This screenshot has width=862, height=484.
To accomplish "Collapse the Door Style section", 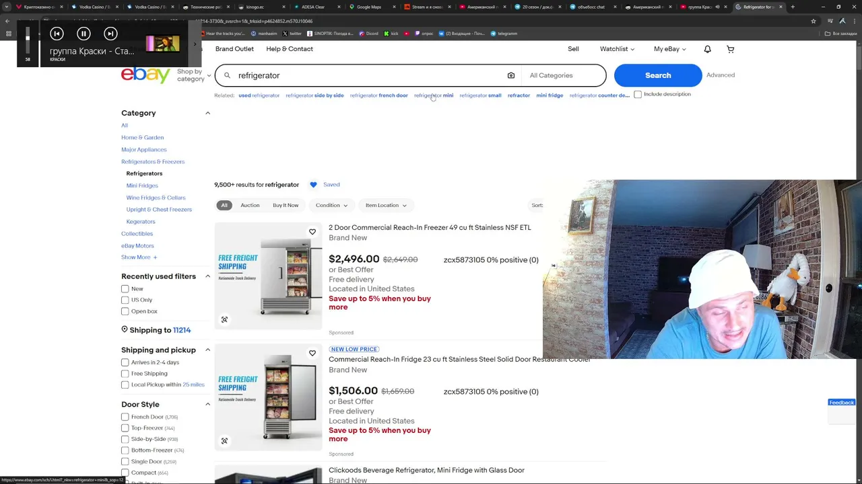I will click(207, 404).
